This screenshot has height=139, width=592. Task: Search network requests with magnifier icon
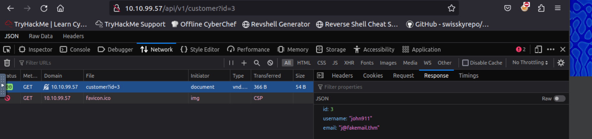(257, 63)
